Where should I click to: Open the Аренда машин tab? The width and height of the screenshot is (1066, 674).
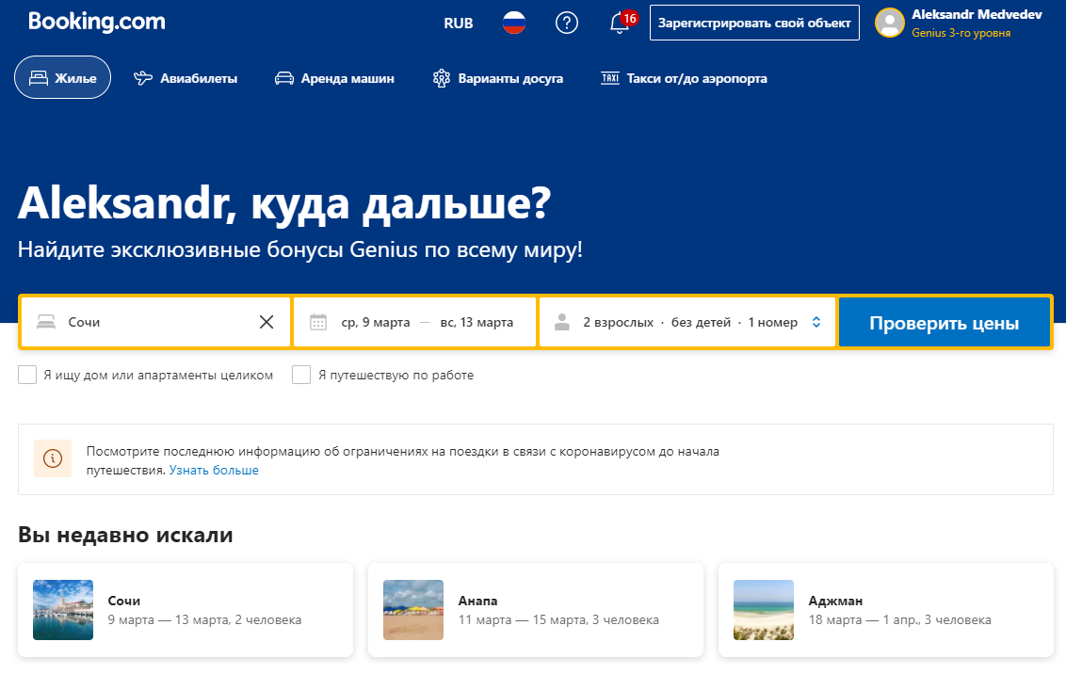point(334,78)
